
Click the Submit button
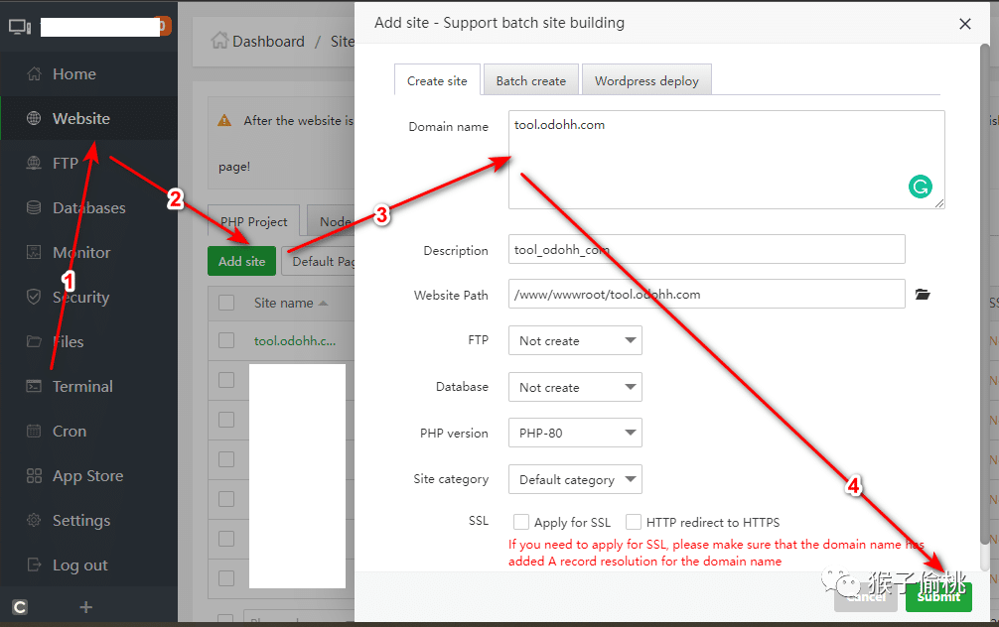click(x=938, y=596)
